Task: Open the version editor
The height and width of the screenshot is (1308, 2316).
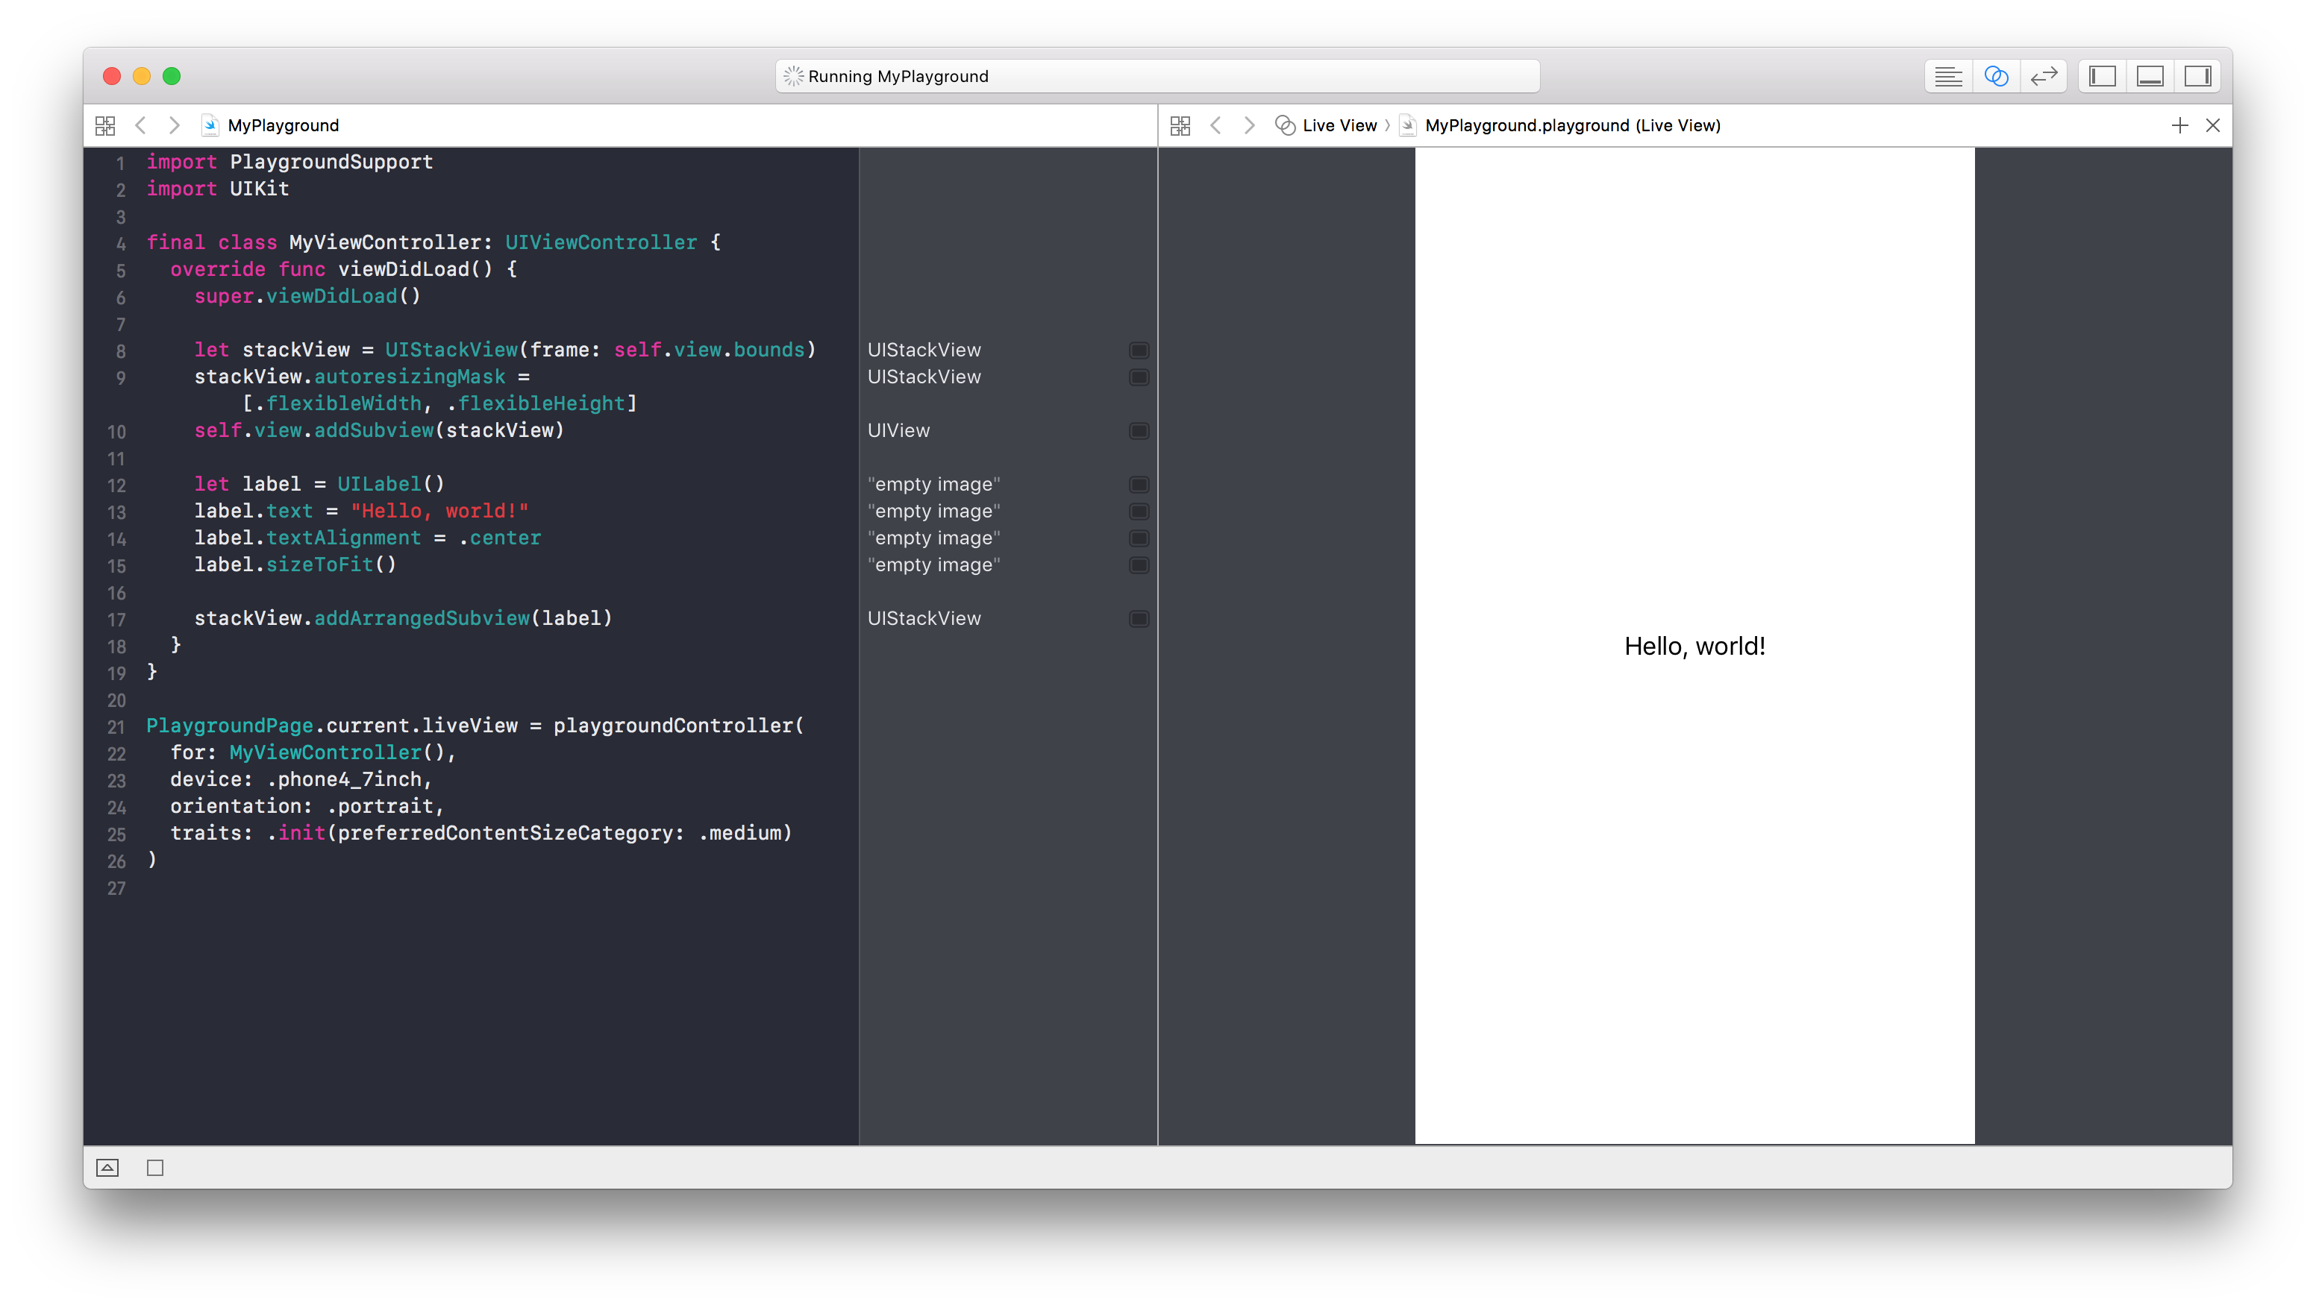Action: click(x=2044, y=76)
